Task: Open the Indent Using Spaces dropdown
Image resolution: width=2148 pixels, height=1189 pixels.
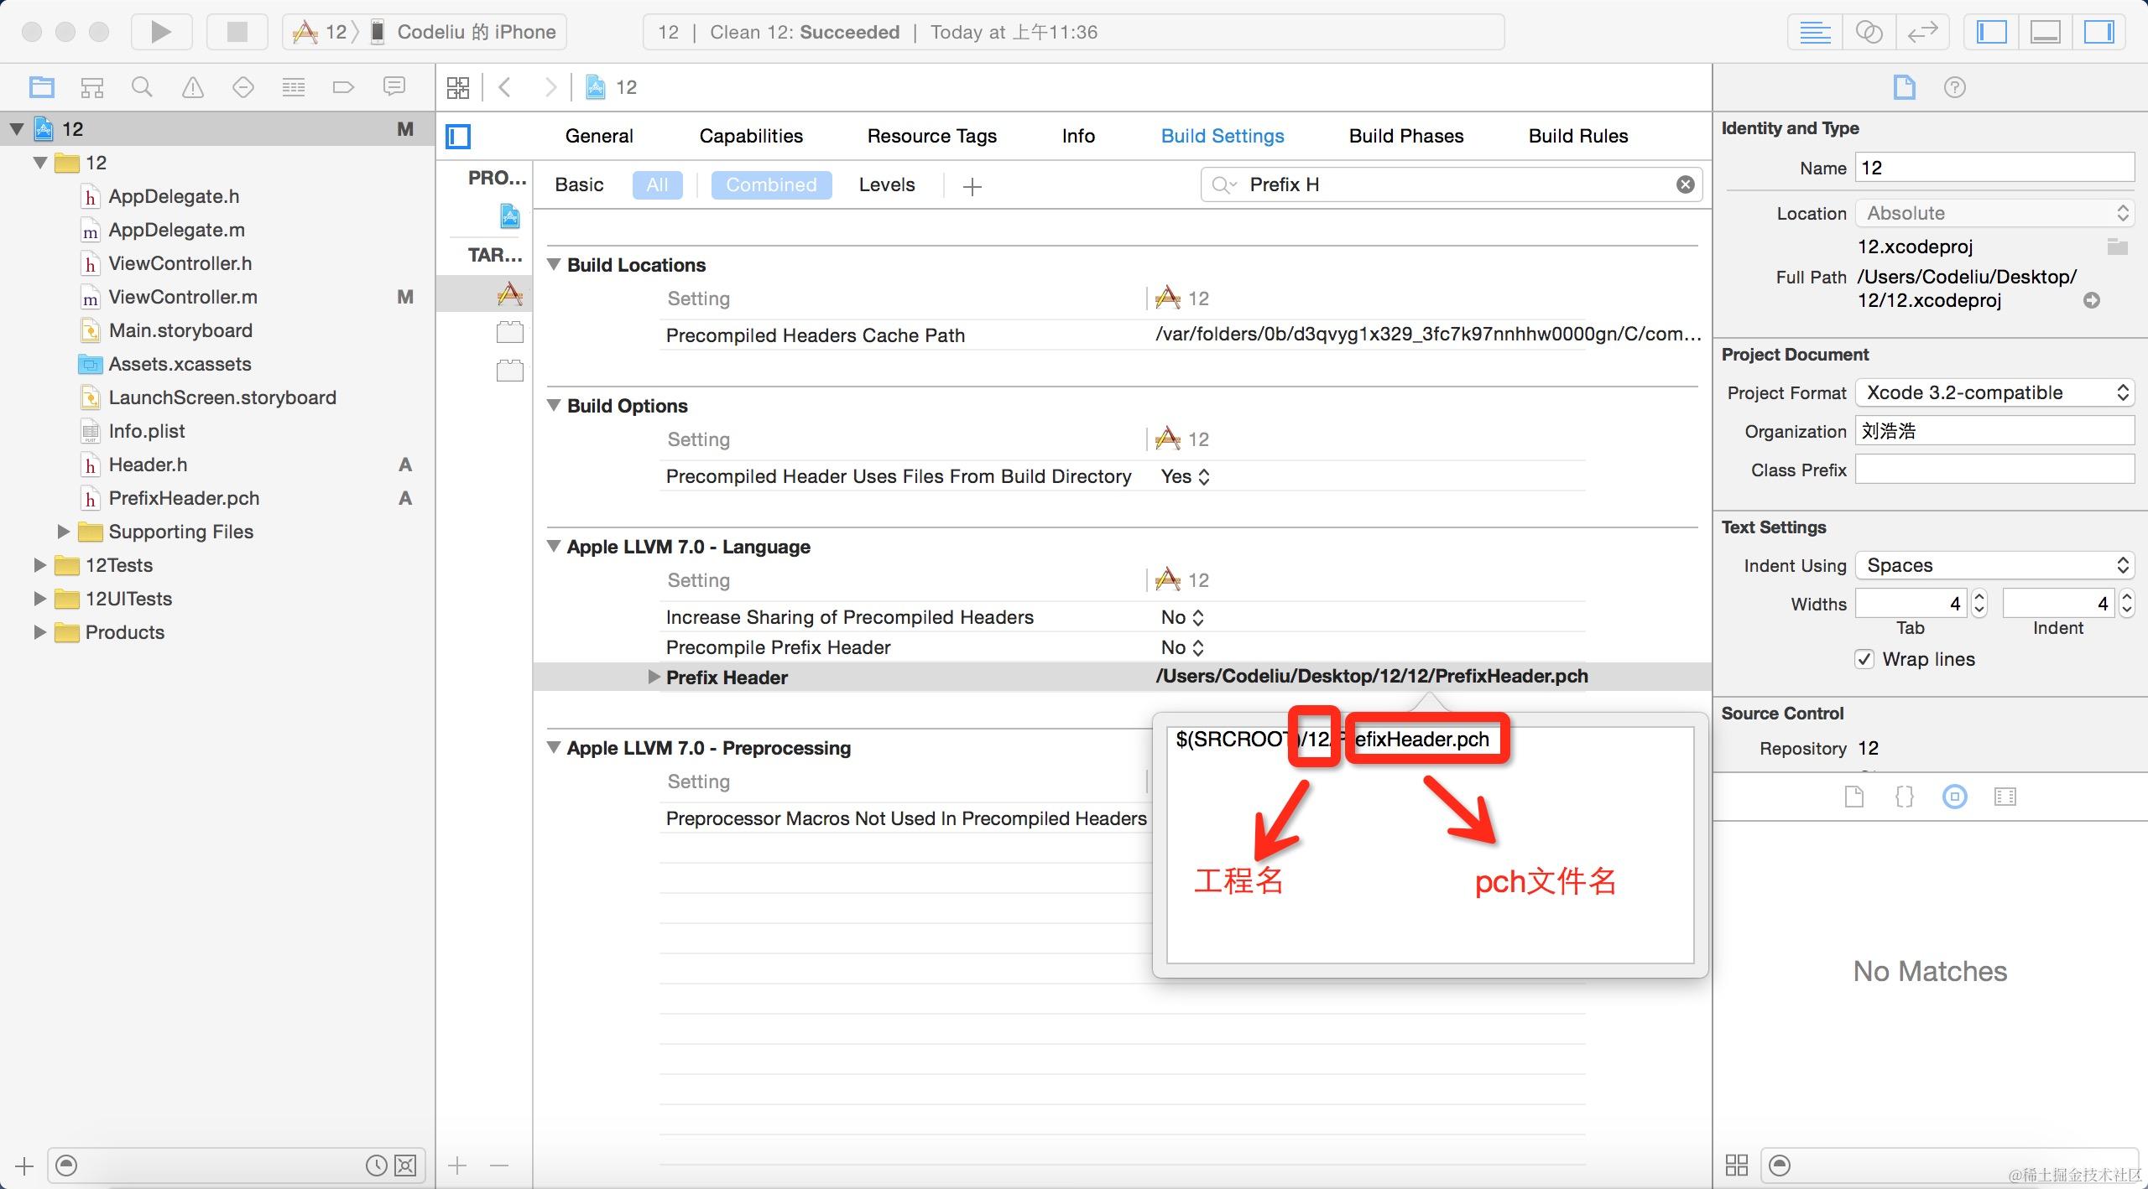Action: pos(1994,565)
